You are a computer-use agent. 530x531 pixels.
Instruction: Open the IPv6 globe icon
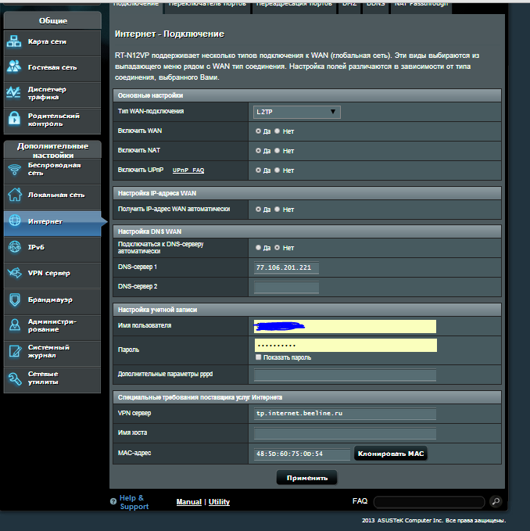coord(15,247)
